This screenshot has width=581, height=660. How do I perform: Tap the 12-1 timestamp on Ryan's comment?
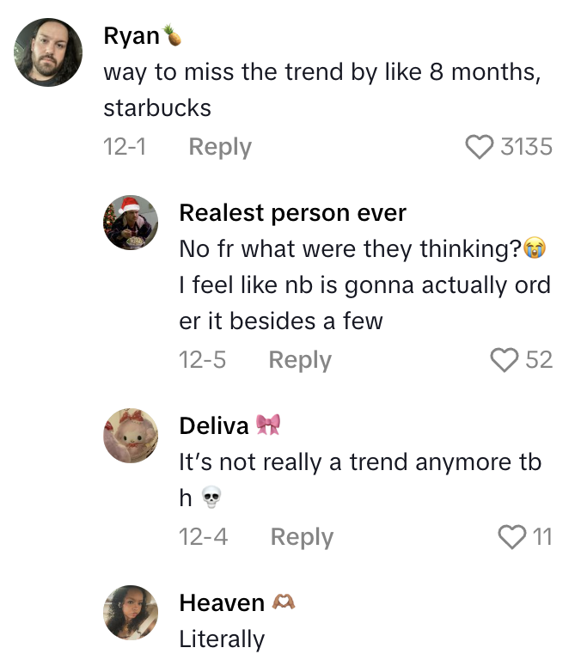pyautogui.click(x=124, y=147)
